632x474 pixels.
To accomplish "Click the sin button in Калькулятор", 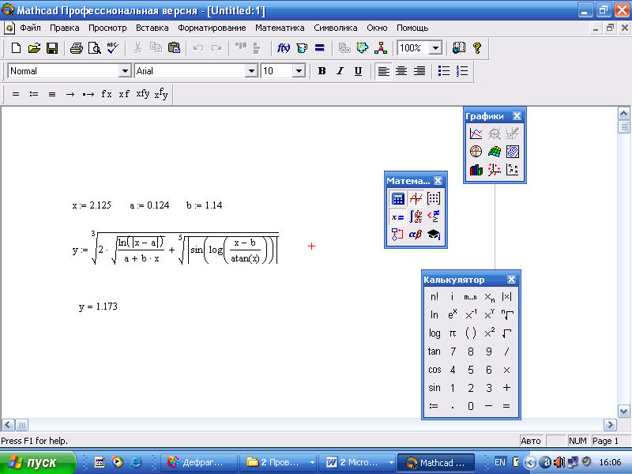I will click(434, 387).
